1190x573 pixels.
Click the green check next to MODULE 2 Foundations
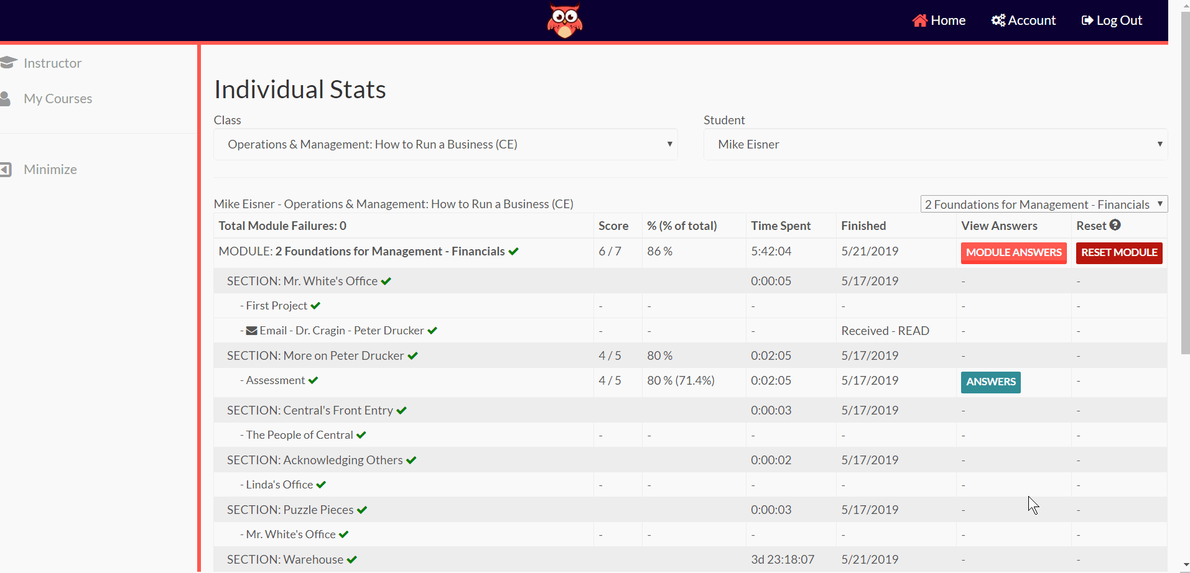point(513,251)
